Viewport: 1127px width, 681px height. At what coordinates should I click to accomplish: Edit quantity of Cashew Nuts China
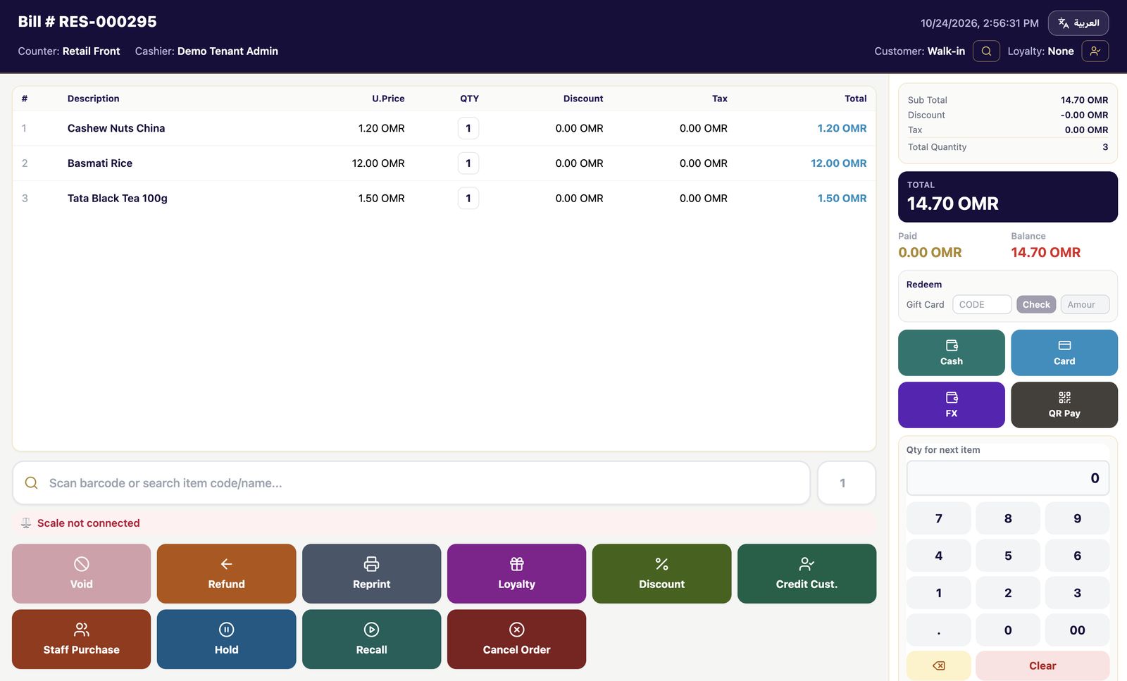468,128
